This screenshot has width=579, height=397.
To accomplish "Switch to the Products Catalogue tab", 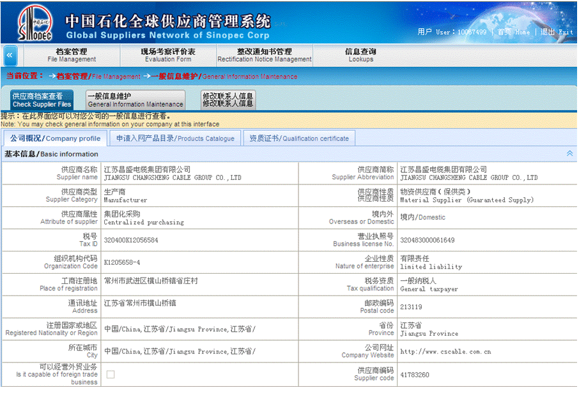I will [175, 139].
